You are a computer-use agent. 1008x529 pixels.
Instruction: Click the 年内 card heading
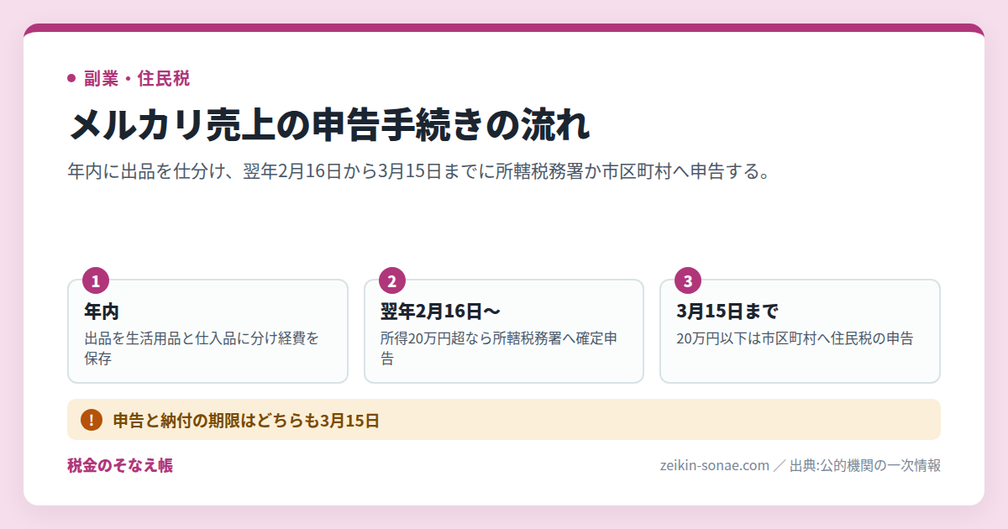[x=102, y=312]
